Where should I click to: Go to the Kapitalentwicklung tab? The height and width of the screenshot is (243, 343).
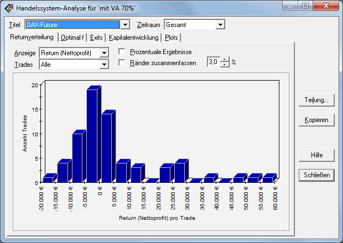(133, 38)
